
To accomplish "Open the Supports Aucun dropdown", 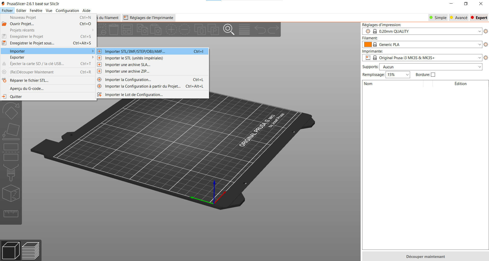I will click(431, 67).
